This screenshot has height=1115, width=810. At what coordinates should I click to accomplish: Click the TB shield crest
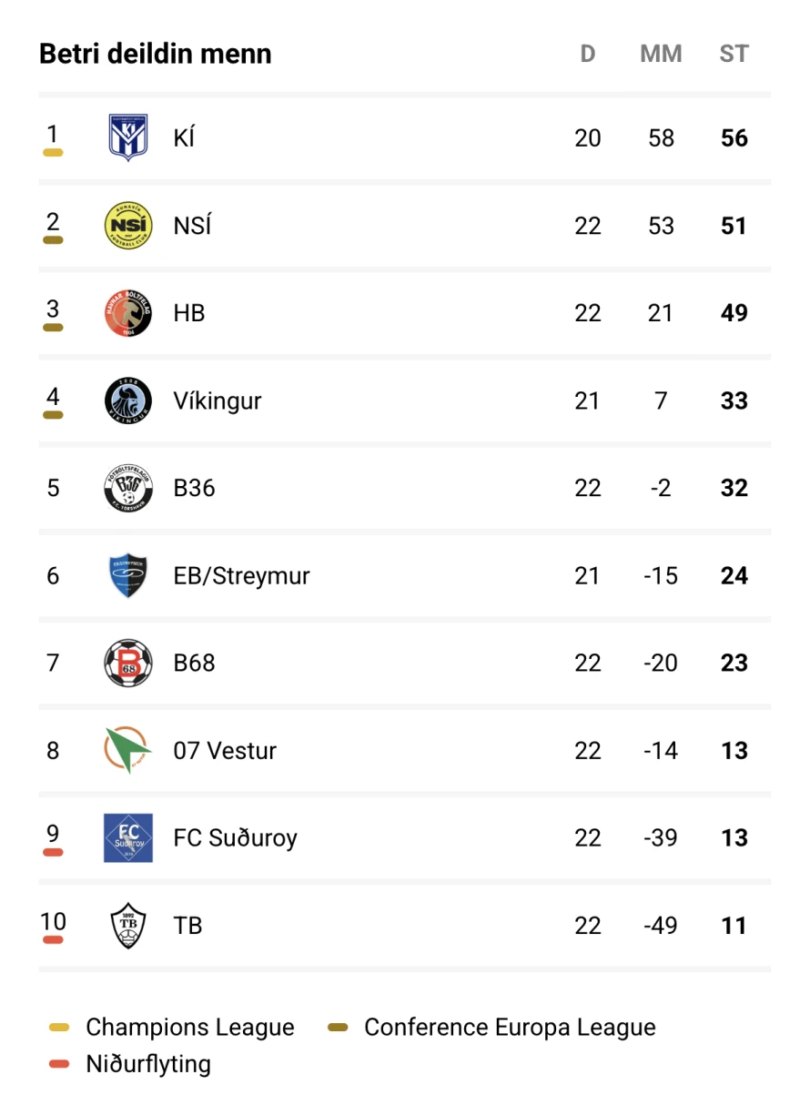128,925
